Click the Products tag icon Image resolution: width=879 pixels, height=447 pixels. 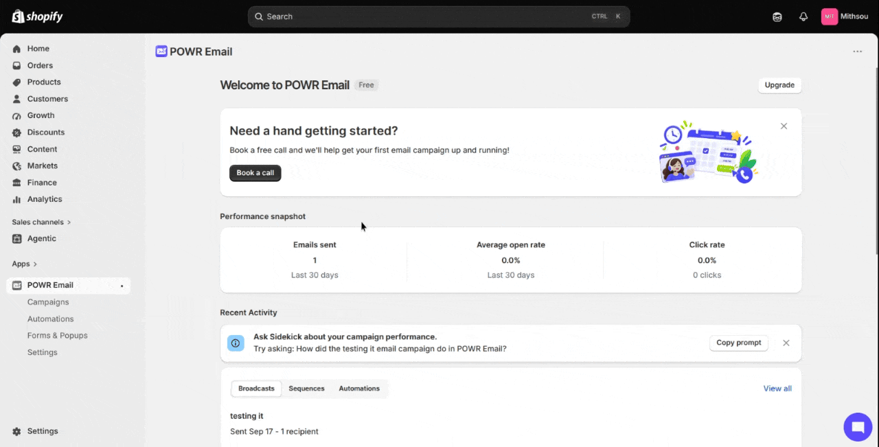tap(16, 82)
